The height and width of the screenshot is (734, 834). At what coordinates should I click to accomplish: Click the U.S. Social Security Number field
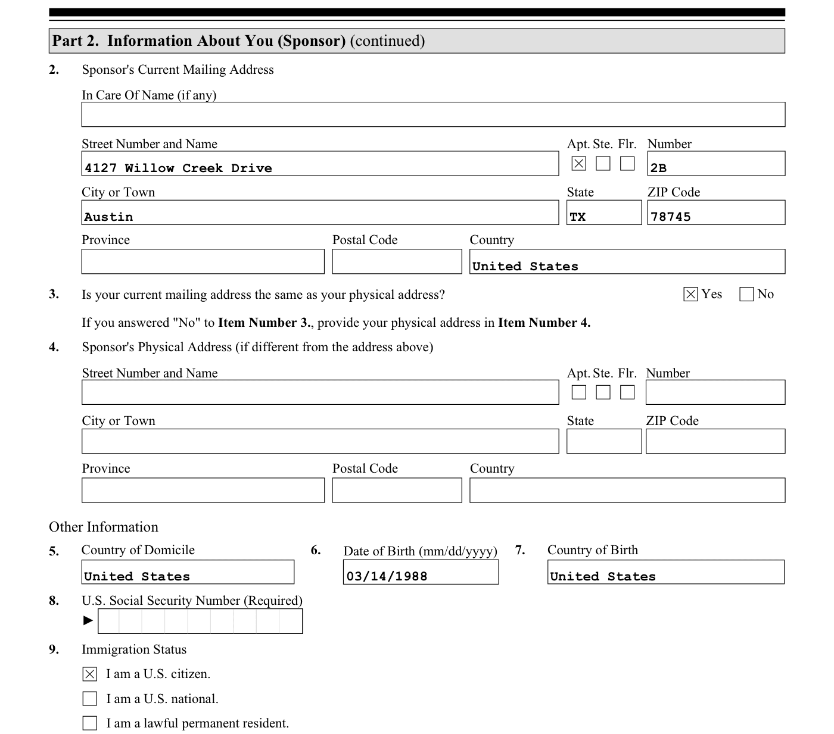click(x=200, y=621)
